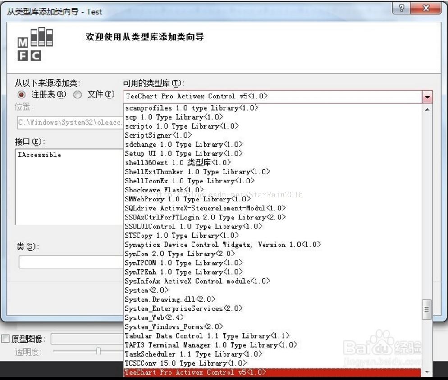Select SysInfoAx ActiveX Control module
The height and width of the screenshot is (380, 448).
pyautogui.click(x=273, y=281)
